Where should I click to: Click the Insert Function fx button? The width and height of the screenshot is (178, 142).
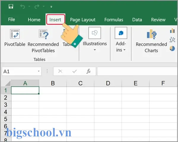[x=88, y=71]
